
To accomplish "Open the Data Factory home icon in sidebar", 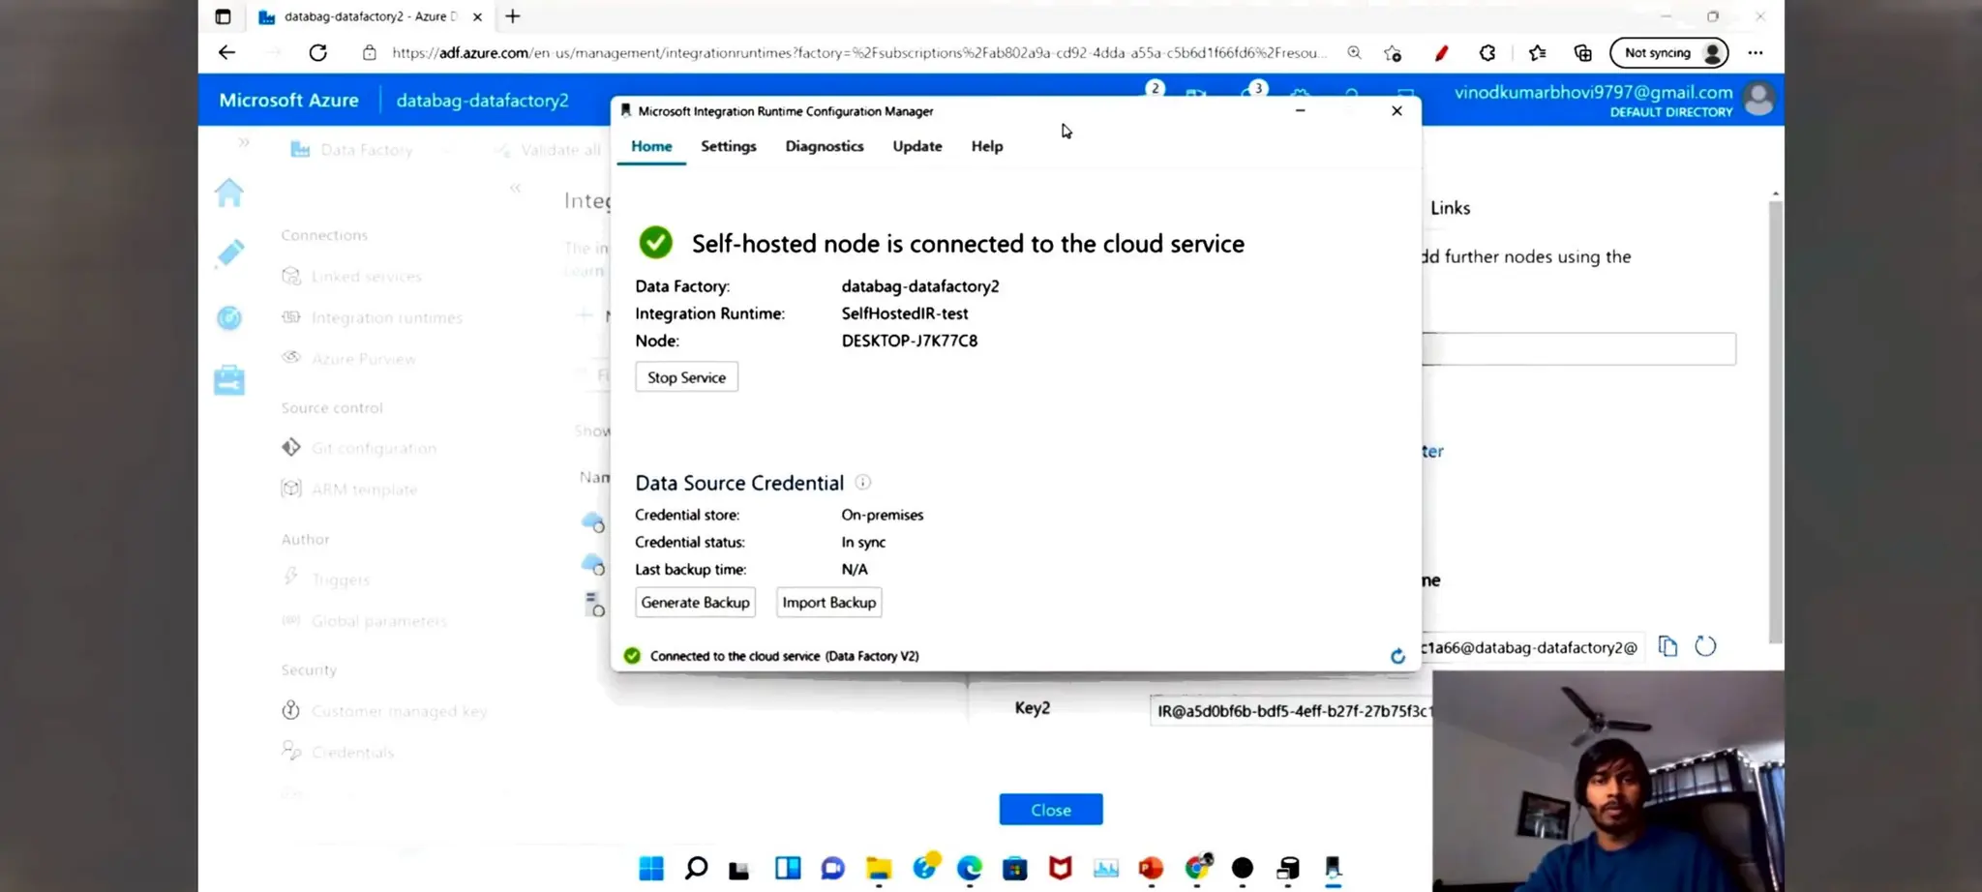I will 229,193.
